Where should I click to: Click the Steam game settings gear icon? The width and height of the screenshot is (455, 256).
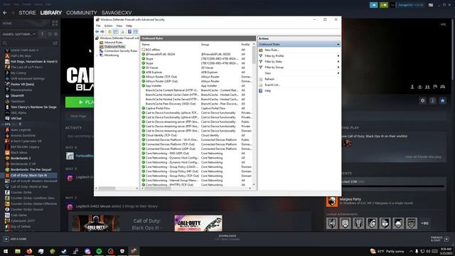pyautogui.click(x=423, y=100)
